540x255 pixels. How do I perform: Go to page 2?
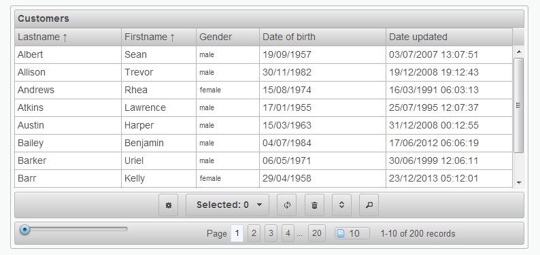[254, 233]
